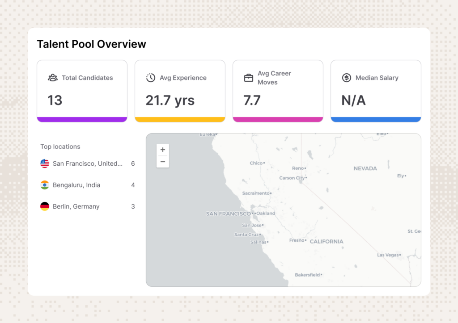Viewport: 458px width, 323px height.
Task: Click the India flag icon
Action: 45,185
